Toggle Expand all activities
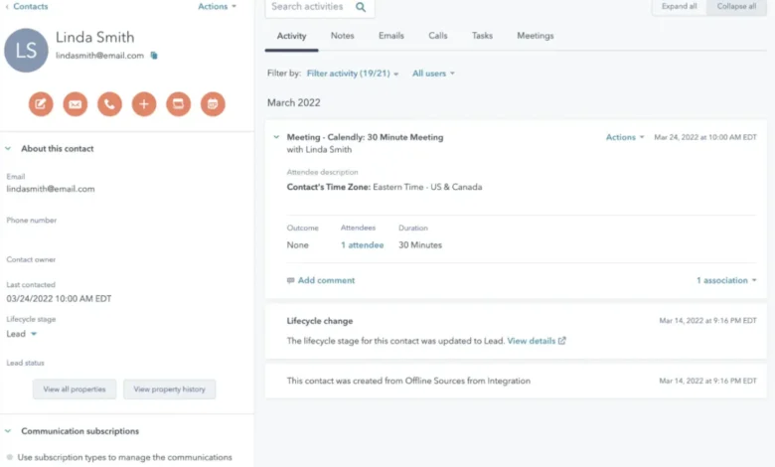The height and width of the screenshot is (467, 775). click(681, 6)
